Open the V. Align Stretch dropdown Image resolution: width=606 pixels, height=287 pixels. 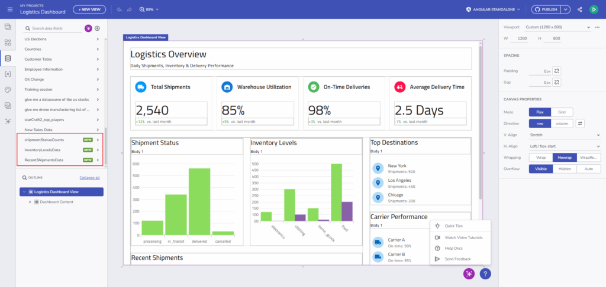[x=564, y=135]
